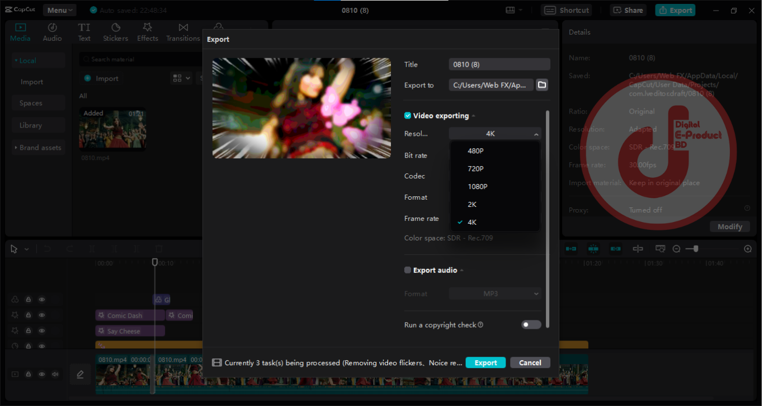Viewport: 764px width, 406px height.
Task: Switch to the Effects tab
Action: 148,32
